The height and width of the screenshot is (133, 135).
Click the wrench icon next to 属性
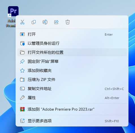[x=22, y=98]
